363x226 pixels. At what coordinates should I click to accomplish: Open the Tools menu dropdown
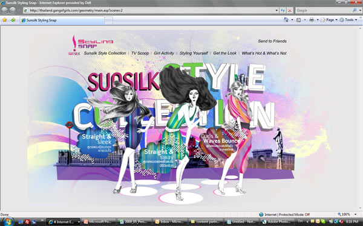point(348,20)
